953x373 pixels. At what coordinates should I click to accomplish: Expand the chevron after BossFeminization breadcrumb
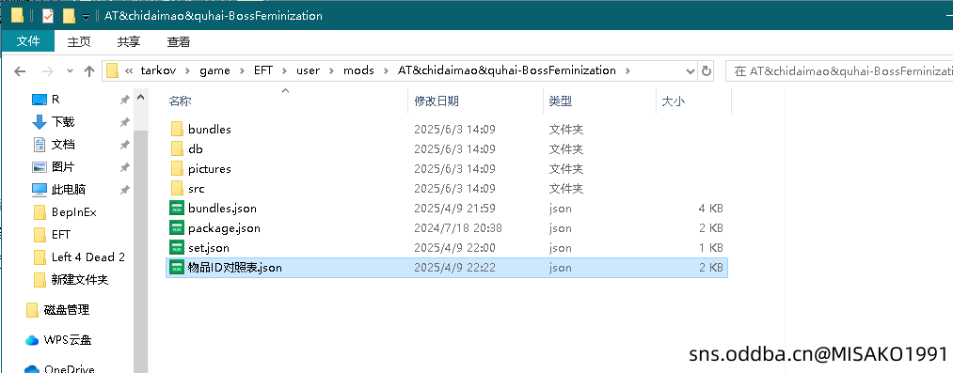627,71
